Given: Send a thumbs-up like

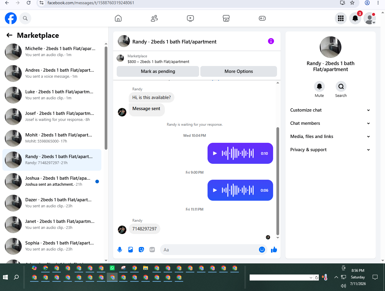Looking at the screenshot, I should pyautogui.click(x=274, y=250).
